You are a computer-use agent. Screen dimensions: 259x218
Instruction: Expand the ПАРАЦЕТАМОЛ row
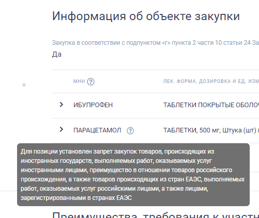[x=62, y=129]
